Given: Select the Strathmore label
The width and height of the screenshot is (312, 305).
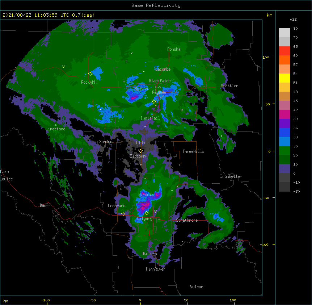Looking at the screenshot, I should 187,220.
